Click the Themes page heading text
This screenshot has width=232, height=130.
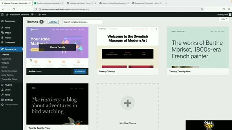[x=32, y=22]
